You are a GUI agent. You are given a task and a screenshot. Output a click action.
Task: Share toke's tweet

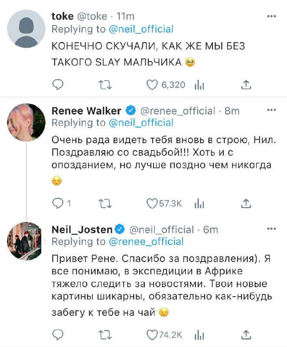coord(246,85)
